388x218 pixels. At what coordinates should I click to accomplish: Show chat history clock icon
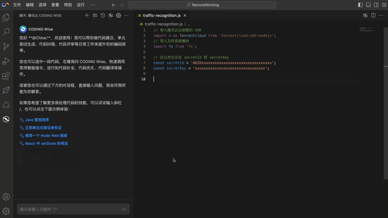tap(103, 16)
